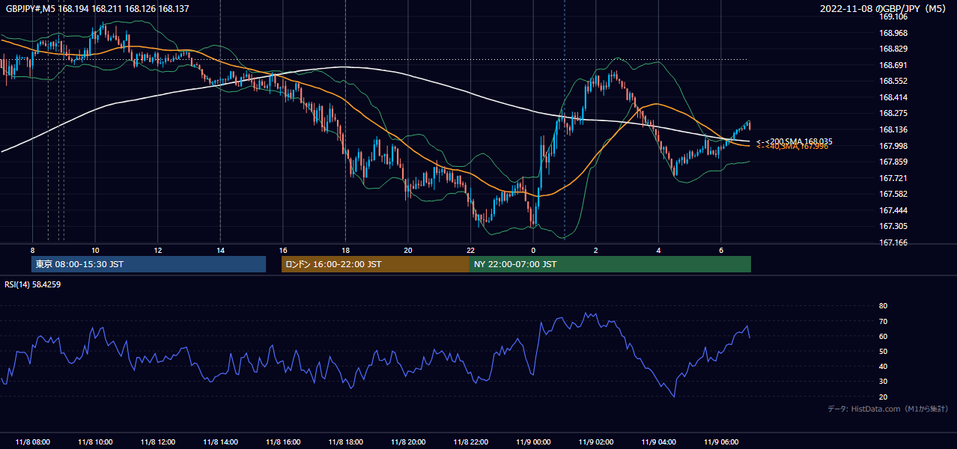Viewport: 957px width, 449px height.
Task: Click price level 168.691 on price axis
Action: [893, 65]
